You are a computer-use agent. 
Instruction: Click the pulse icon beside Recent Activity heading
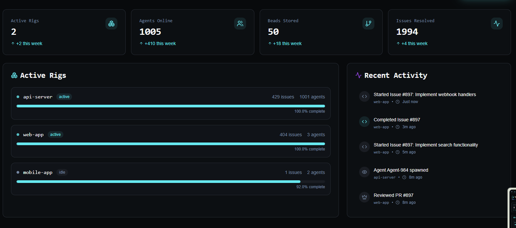click(x=359, y=75)
